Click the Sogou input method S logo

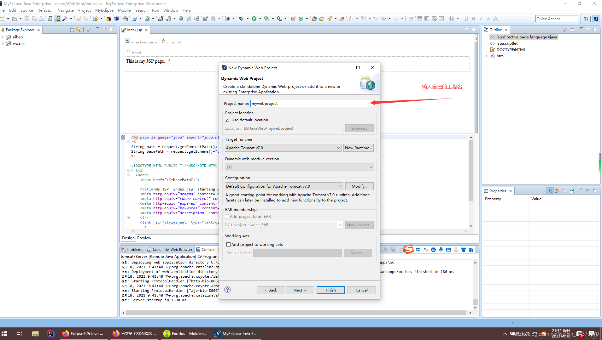click(x=409, y=249)
